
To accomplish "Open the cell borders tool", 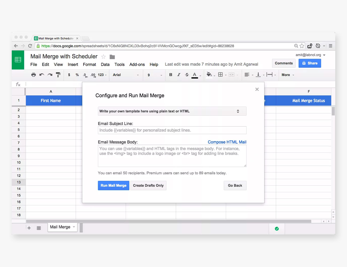I will pyautogui.click(x=220, y=75).
